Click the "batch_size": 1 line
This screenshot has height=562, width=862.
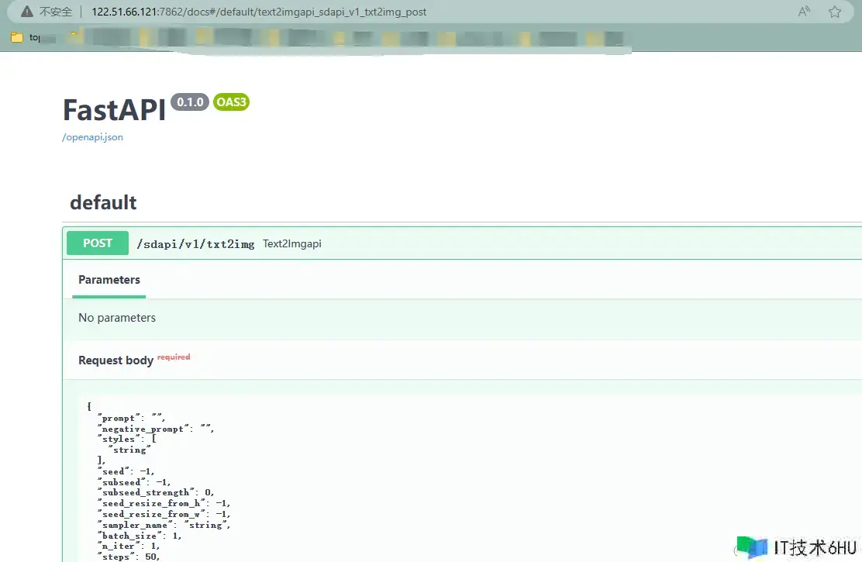tap(139, 536)
